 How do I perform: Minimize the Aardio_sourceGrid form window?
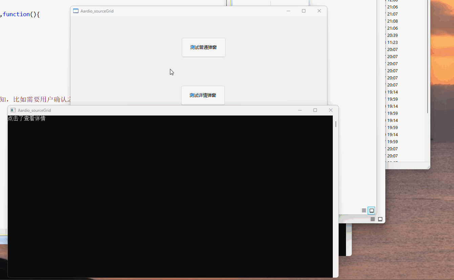(x=288, y=11)
